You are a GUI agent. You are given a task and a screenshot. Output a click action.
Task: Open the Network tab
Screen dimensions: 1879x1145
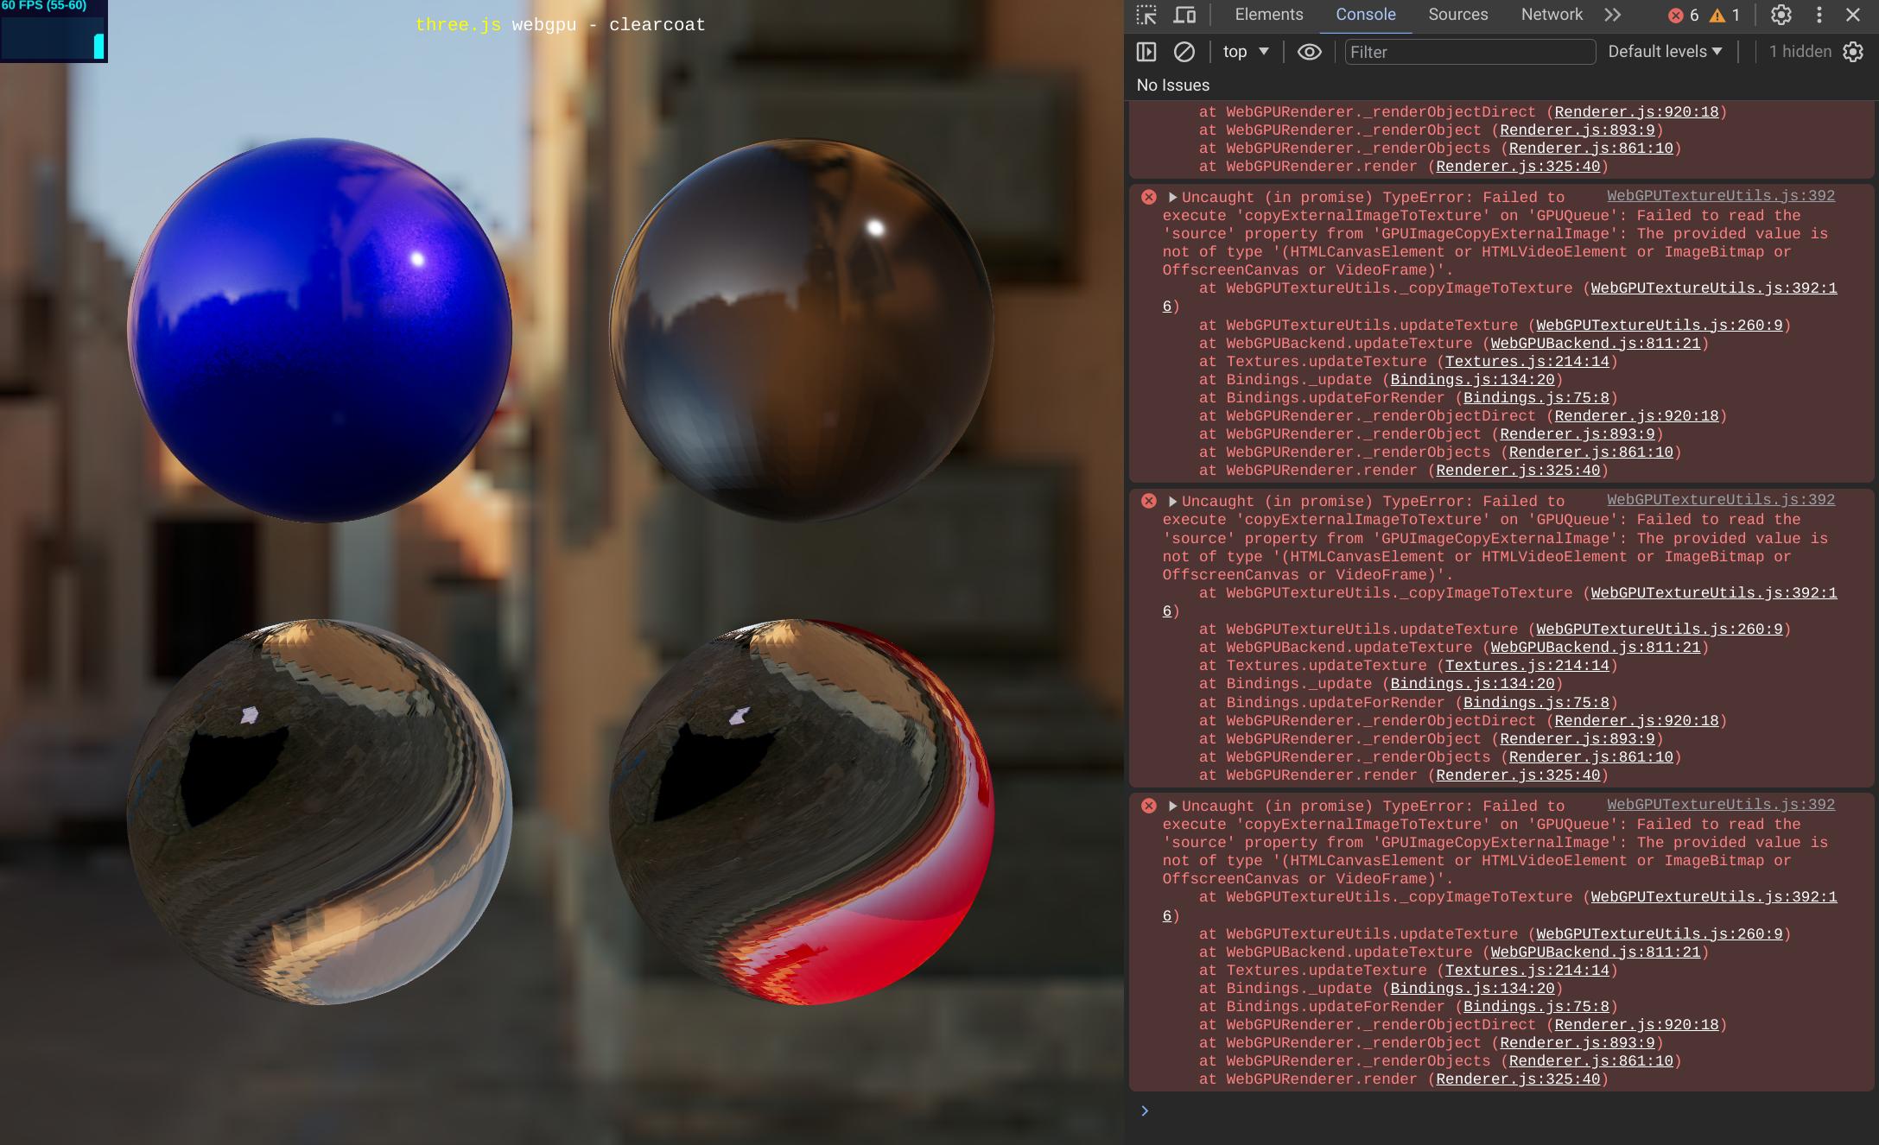pyautogui.click(x=1551, y=15)
